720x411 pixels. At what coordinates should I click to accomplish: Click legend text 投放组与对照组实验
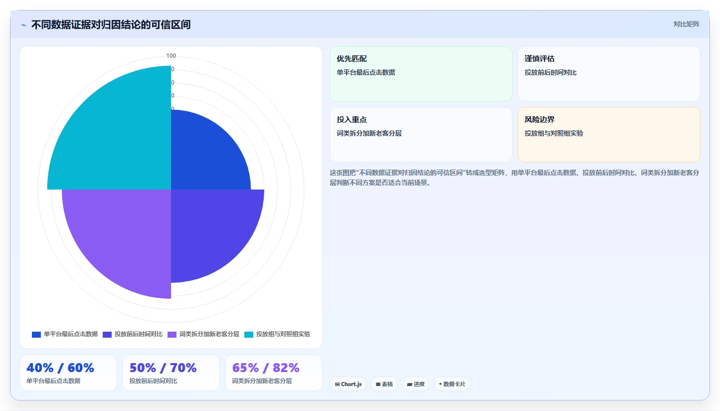point(283,334)
